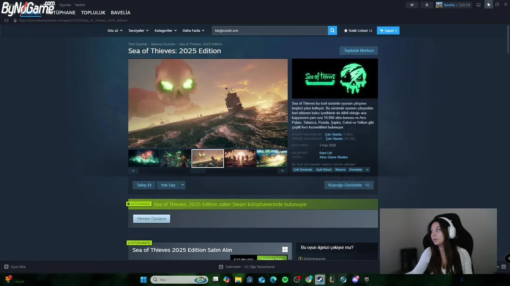Click the gallery previous arrow
Viewport: 510px width, 286px height.
[133, 171]
